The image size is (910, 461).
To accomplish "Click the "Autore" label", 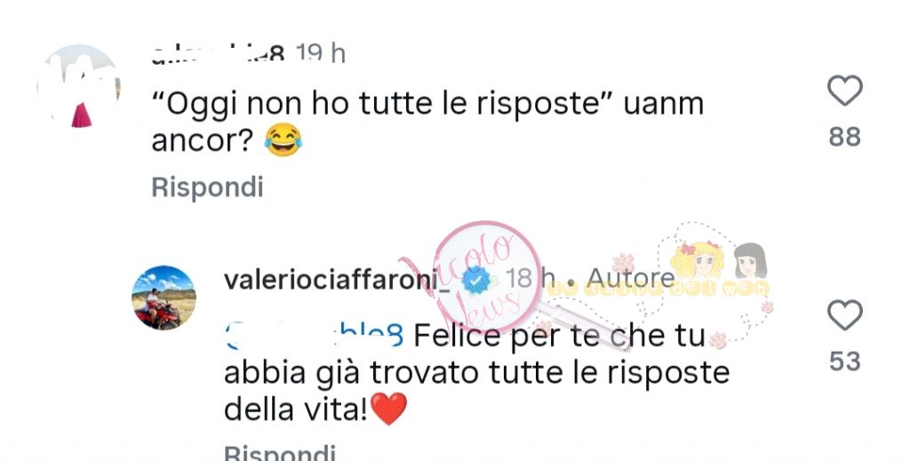I will (631, 279).
